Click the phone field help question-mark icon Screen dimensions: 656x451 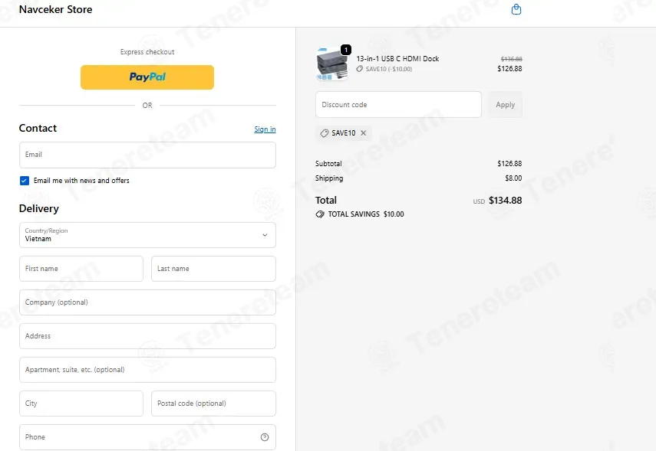point(265,437)
